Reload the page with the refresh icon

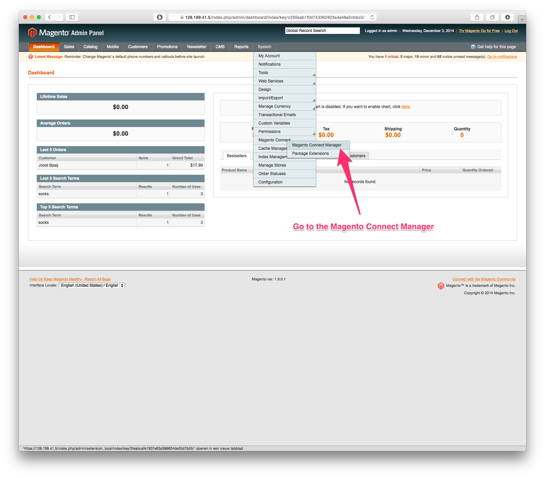click(372, 17)
